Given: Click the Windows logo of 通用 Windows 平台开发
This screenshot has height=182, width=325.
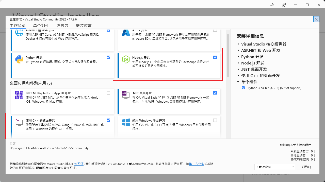Looking at the screenshot, I should coord(126,122).
